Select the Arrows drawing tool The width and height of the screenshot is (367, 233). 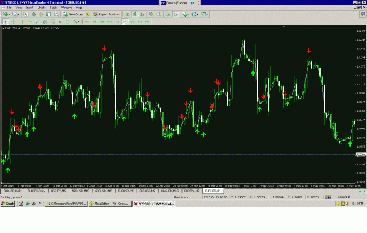pyautogui.click(x=75, y=22)
